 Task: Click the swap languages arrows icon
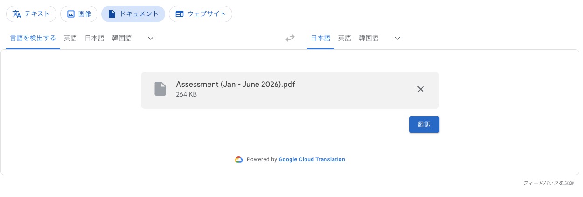pyautogui.click(x=290, y=39)
